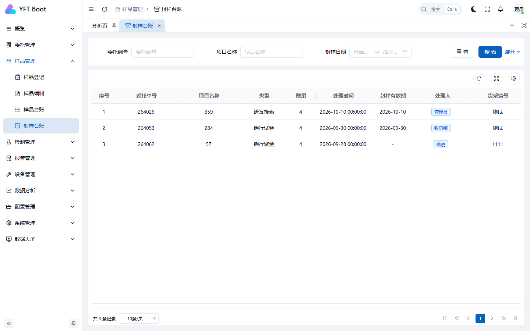Viewport: 530px width, 331px height.
Task: Open the tab list dropdown chevron
Action: (512, 25)
